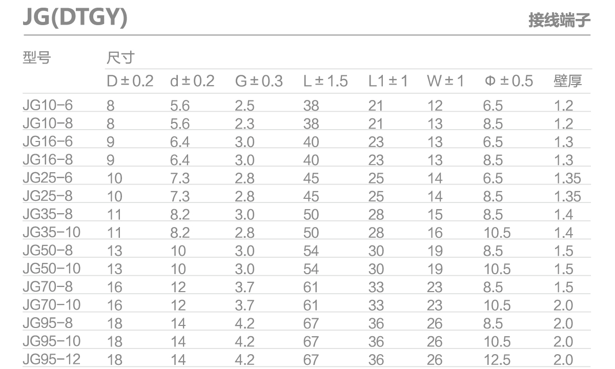Click the G±0.3 column header
The width and height of the screenshot is (615, 369).
coord(259,81)
